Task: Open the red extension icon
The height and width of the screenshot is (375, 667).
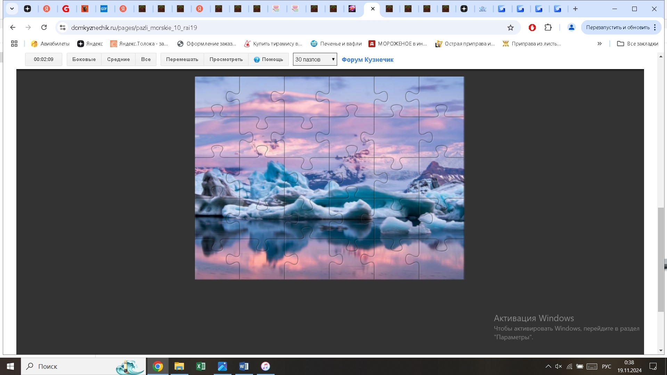Action: (x=532, y=27)
